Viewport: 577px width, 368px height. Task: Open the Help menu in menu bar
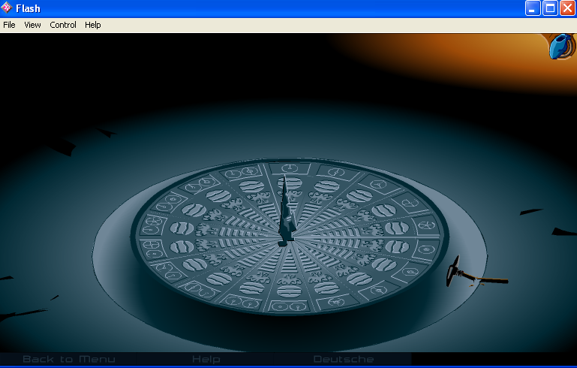tap(93, 25)
